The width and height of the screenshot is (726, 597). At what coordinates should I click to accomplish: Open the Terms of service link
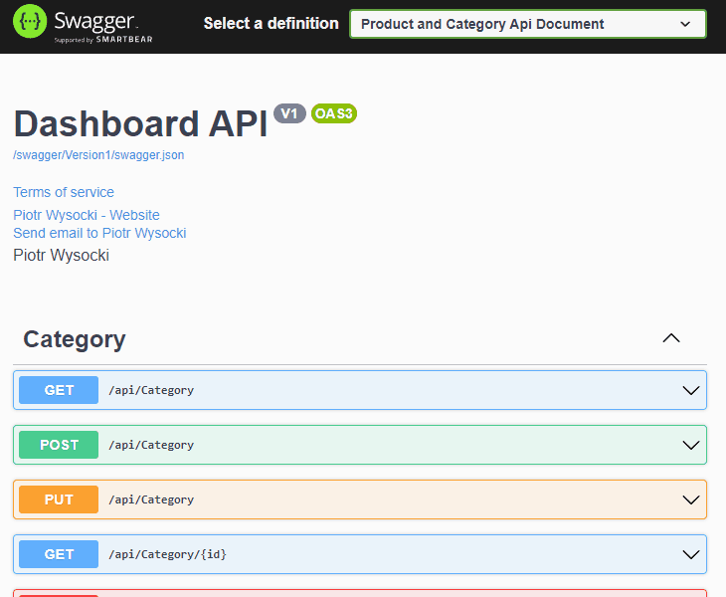pyautogui.click(x=64, y=192)
